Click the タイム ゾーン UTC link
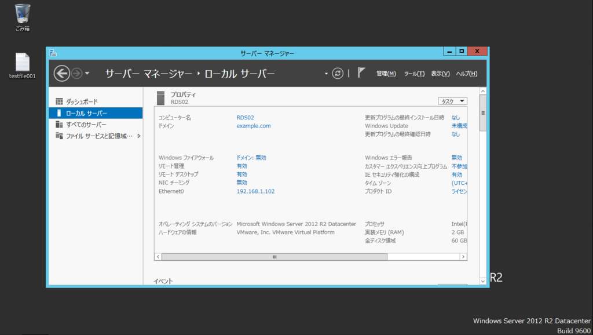593x335 pixels. pyautogui.click(x=459, y=183)
